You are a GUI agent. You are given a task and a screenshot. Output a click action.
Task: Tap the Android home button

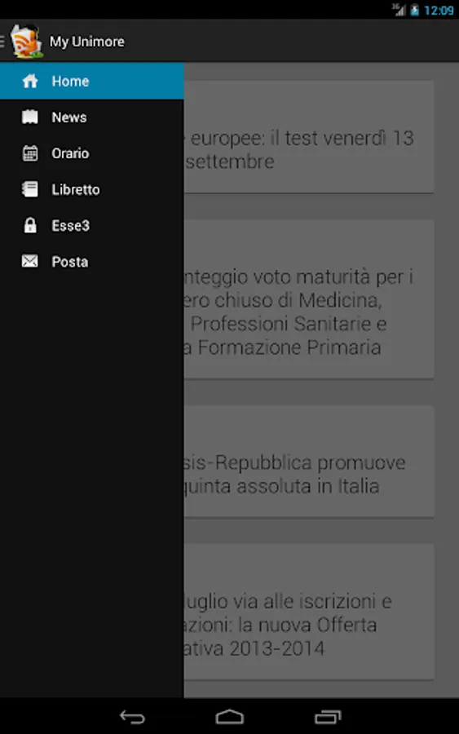point(229,717)
